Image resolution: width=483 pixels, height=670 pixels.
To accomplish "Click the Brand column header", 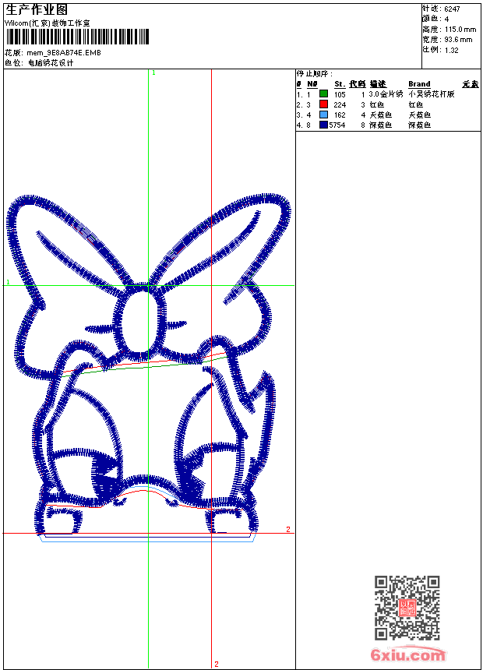I will click(419, 84).
